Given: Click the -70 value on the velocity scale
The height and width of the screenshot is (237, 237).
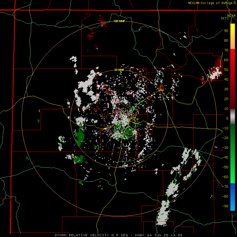Looking at the screenshot, I should pos(225,186).
